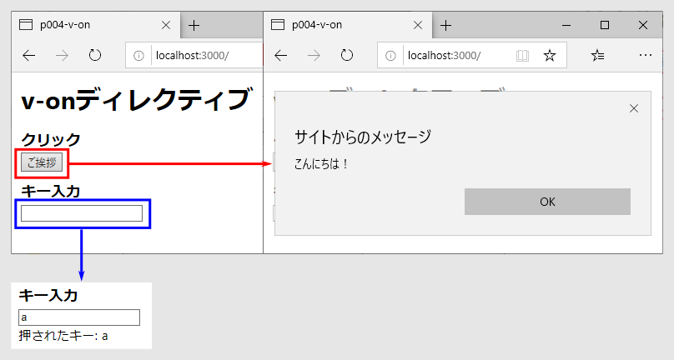Open a new tab in the right window

[445, 25]
